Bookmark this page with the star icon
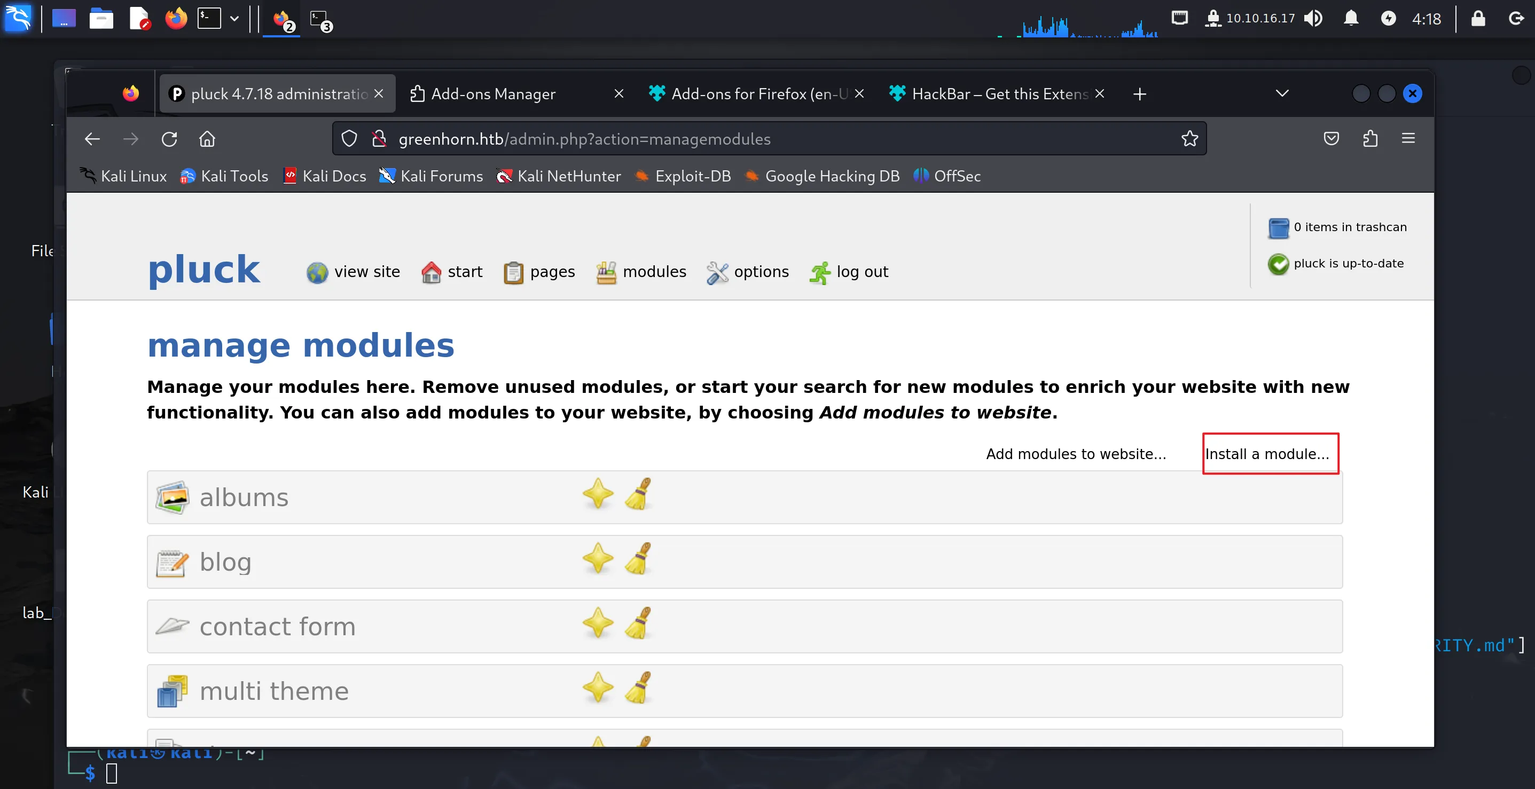 pos(1189,139)
